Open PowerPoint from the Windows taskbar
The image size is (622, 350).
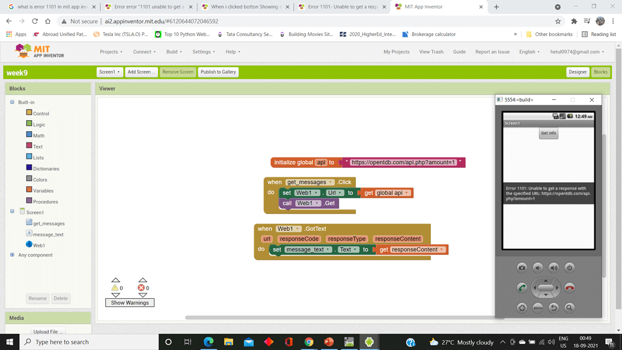pyautogui.click(x=329, y=342)
